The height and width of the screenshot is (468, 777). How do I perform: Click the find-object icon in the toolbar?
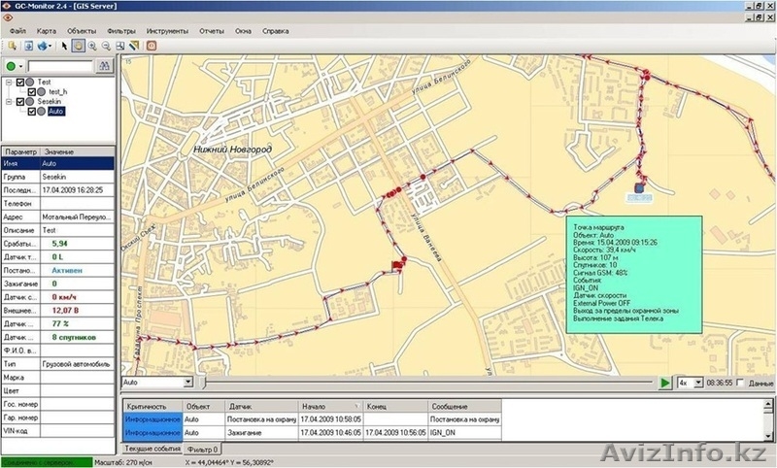(x=13, y=46)
